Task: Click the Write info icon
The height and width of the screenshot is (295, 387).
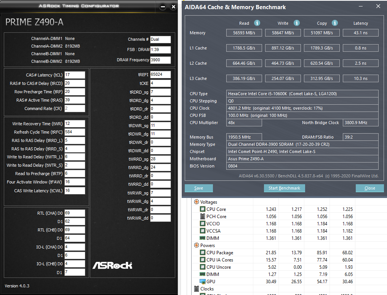Action: tap(296, 23)
